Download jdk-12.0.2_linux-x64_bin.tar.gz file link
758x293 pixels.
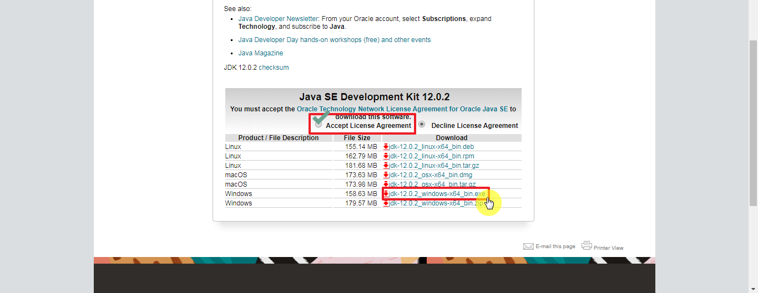434,166
